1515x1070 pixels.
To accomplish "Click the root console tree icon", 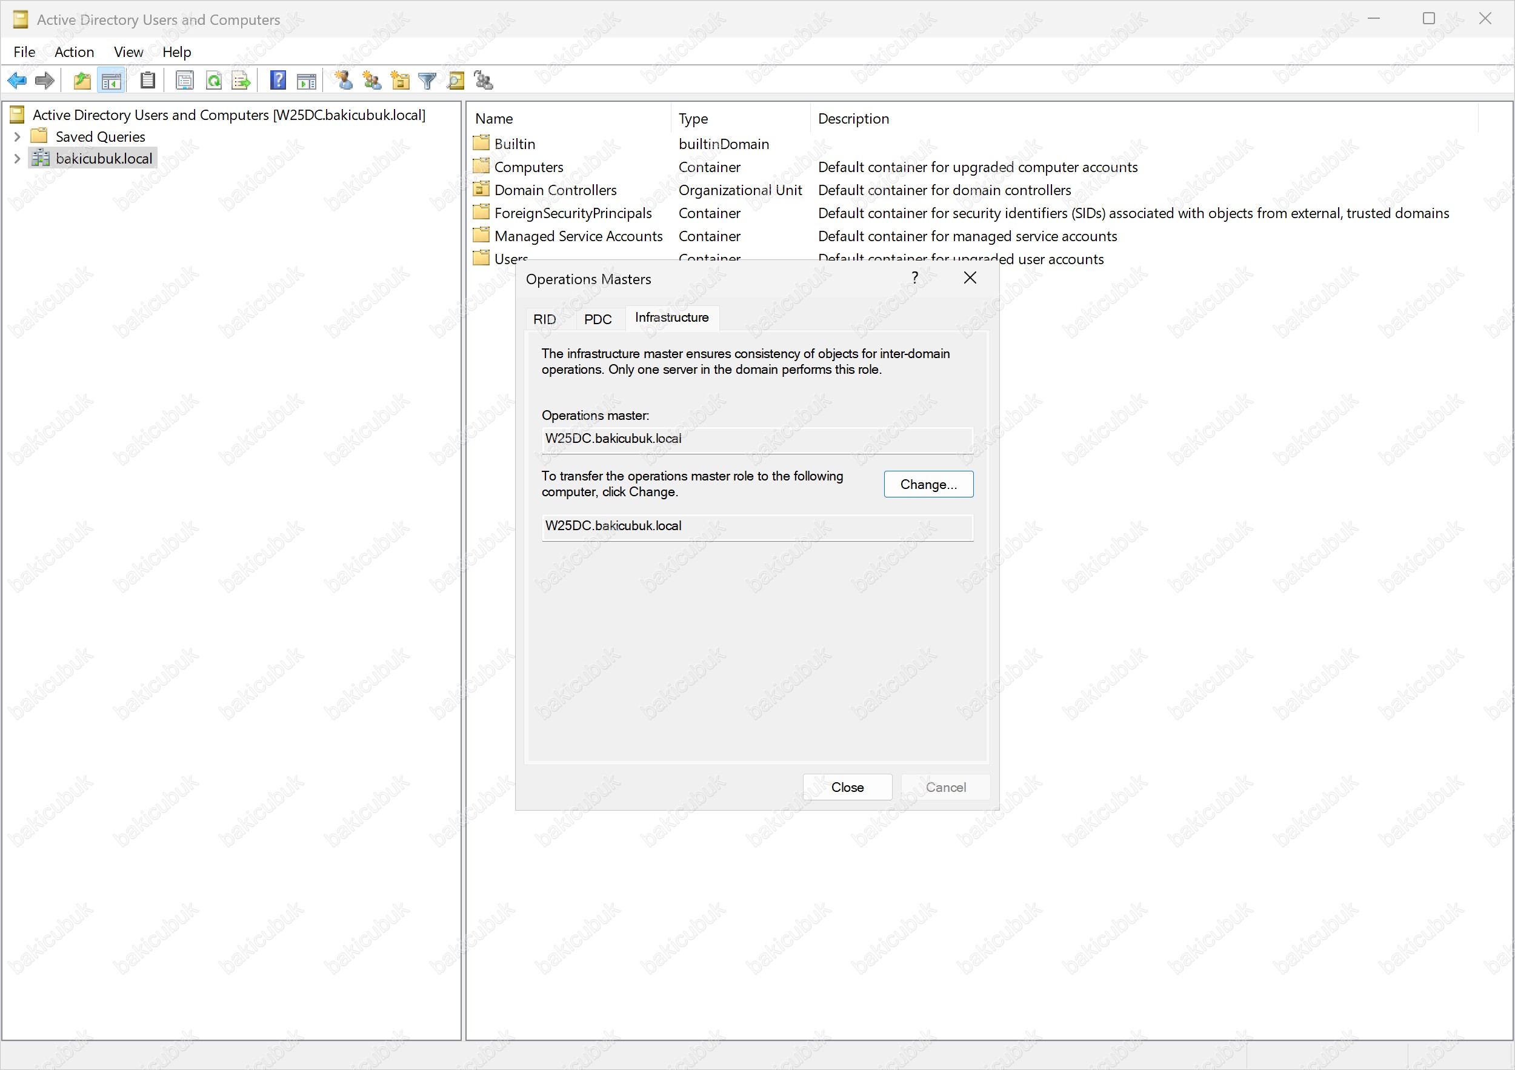I will (18, 115).
